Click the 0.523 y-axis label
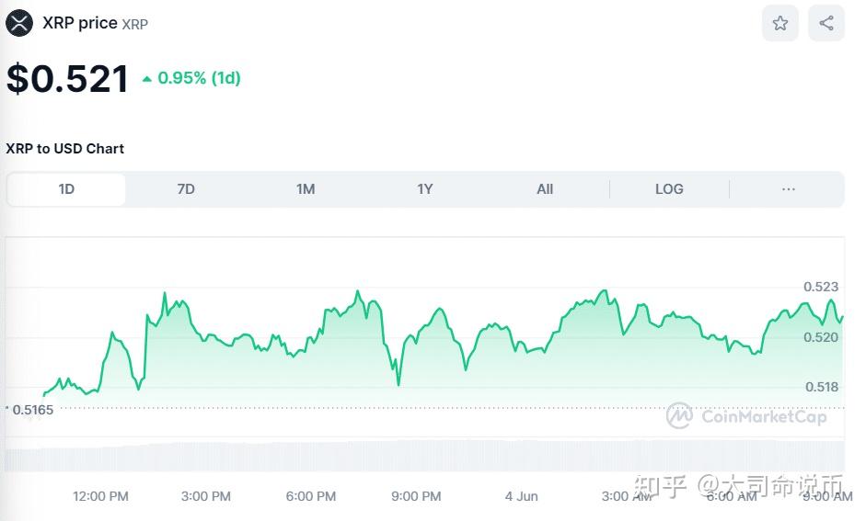Screen dimensions: 866x521 pos(821,287)
